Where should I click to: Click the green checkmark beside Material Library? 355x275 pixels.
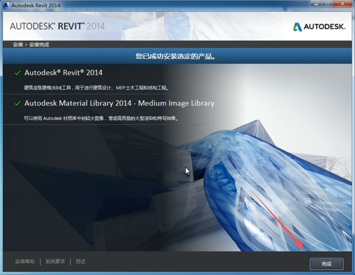point(18,103)
